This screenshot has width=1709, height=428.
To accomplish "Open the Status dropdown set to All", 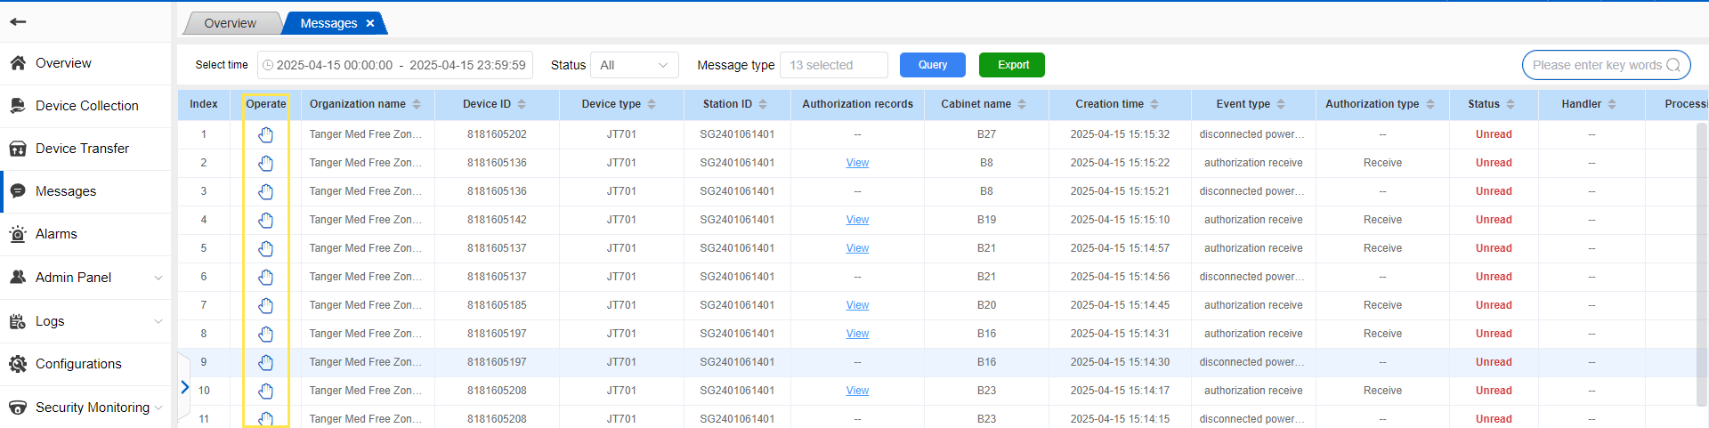I will pyautogui.click(x=634, y=65).
